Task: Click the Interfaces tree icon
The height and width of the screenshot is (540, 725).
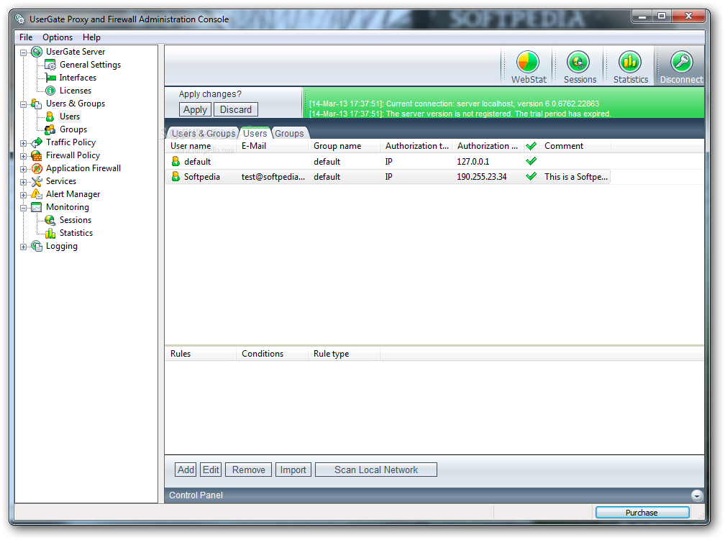Action: click(50, 78)
